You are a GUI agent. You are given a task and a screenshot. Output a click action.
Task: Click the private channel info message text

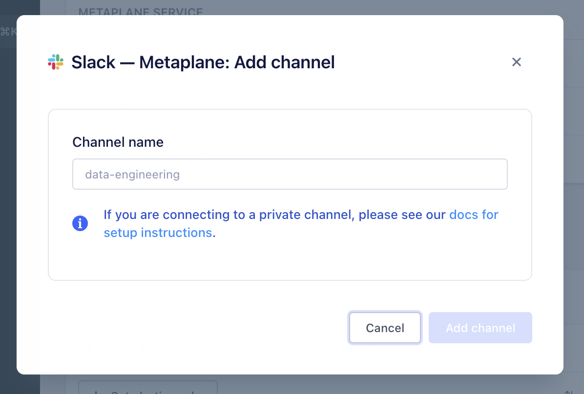(273, 215)
